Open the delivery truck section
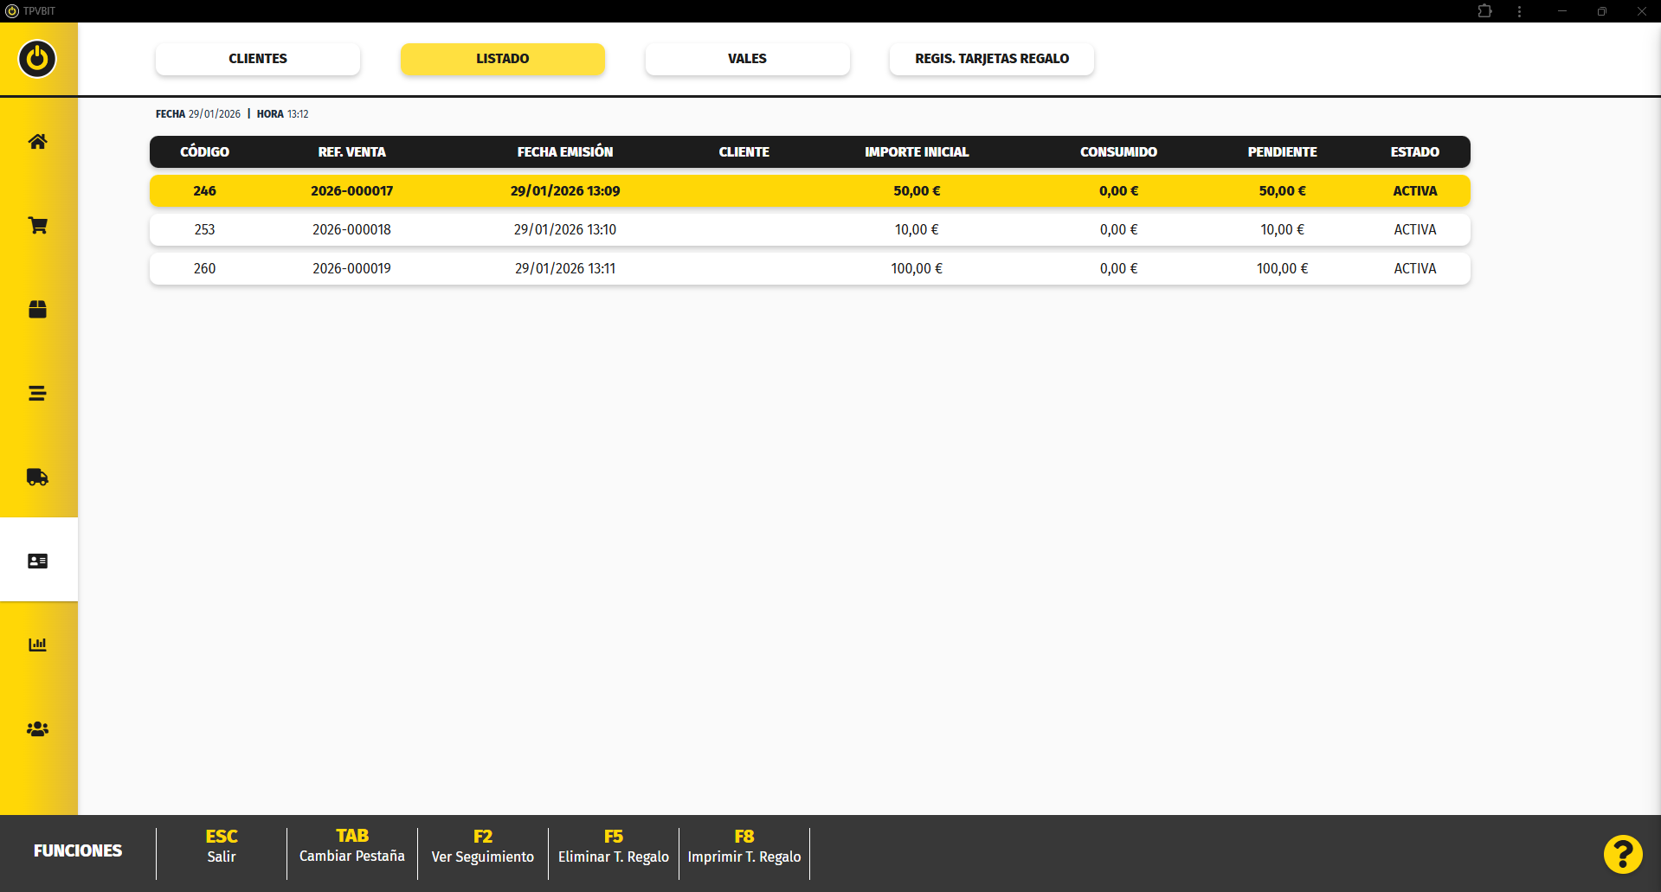Screen dimensions: 1661x892 coord(37,478)
